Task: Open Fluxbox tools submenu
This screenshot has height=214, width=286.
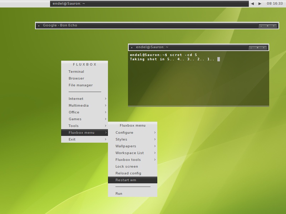Action: (133, 159)
